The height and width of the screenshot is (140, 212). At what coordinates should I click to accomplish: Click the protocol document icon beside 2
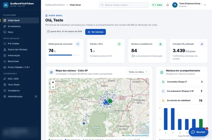(132, 56)
